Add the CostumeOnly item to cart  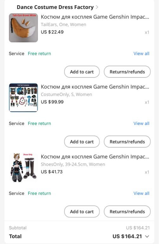pos(82,142)
